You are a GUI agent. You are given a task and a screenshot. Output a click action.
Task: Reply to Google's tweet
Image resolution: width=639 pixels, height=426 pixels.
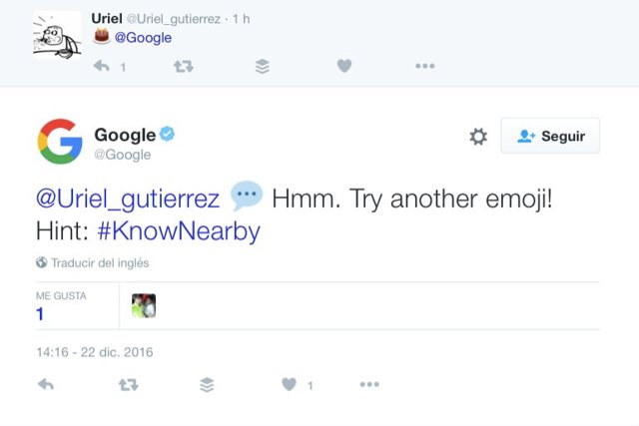(x=45, y=384)
